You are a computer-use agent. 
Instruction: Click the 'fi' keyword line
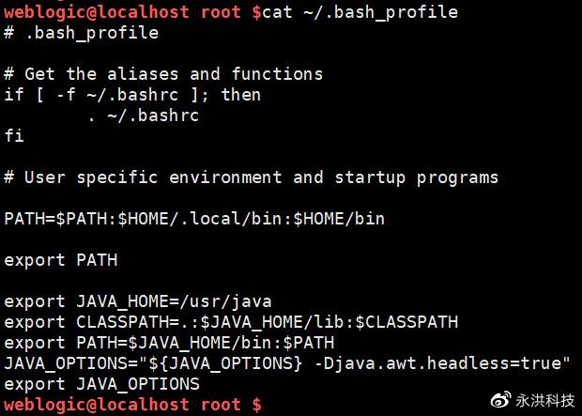tap(14, 136)
